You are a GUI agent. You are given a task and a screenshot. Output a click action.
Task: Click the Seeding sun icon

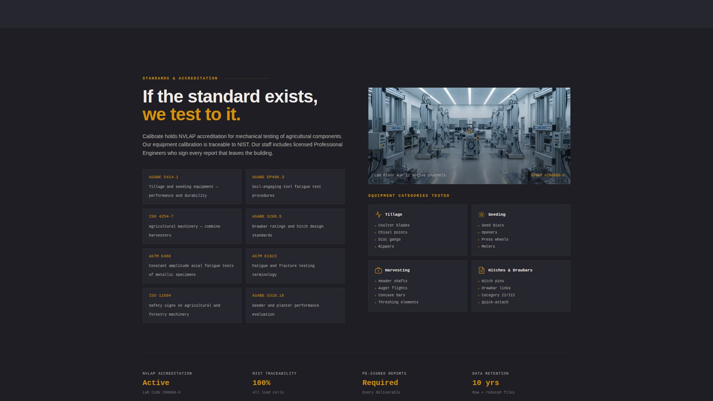tap(481, 215)
